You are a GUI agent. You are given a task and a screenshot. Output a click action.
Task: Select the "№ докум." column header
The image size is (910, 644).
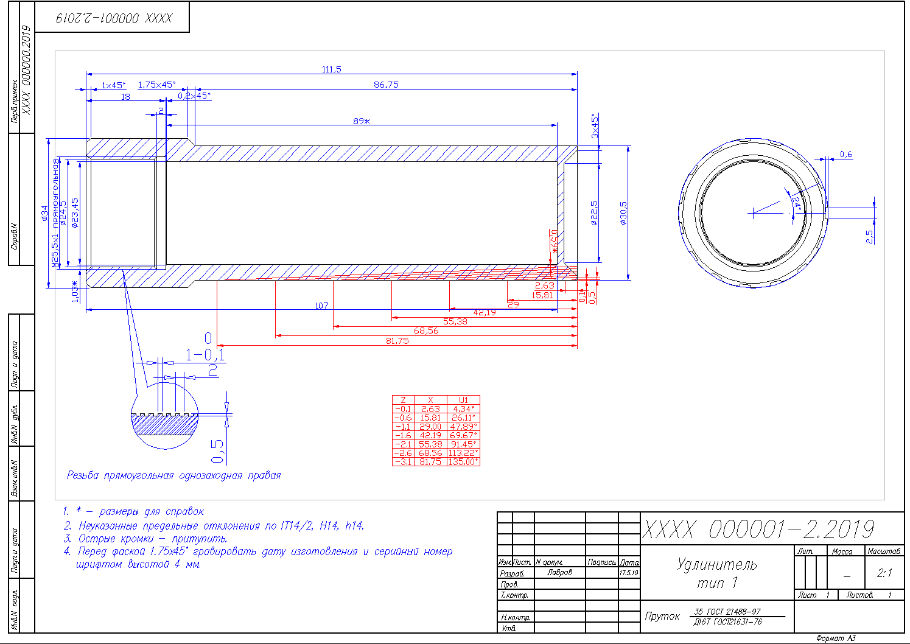pyautogui.click(x=549, y=562)
